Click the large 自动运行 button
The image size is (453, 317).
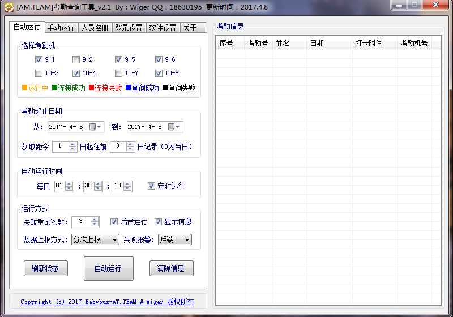108,268
